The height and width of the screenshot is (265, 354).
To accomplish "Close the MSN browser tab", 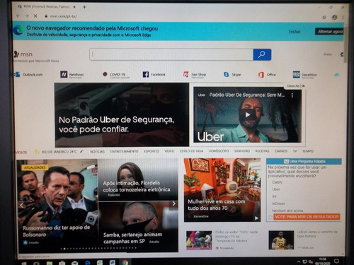I will [x=74, y=7].
